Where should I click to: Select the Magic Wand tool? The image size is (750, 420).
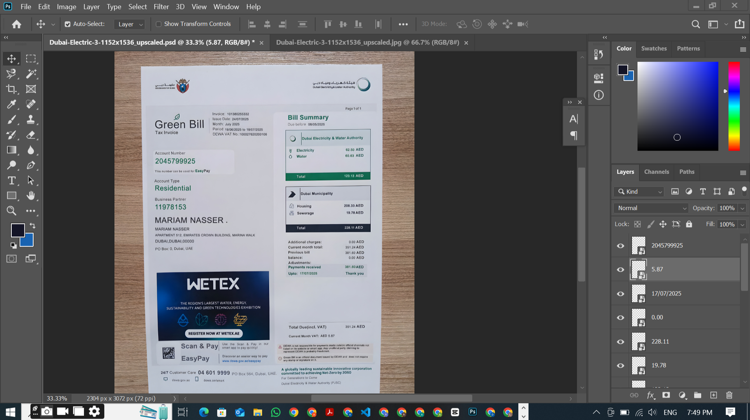pos(31,74)
